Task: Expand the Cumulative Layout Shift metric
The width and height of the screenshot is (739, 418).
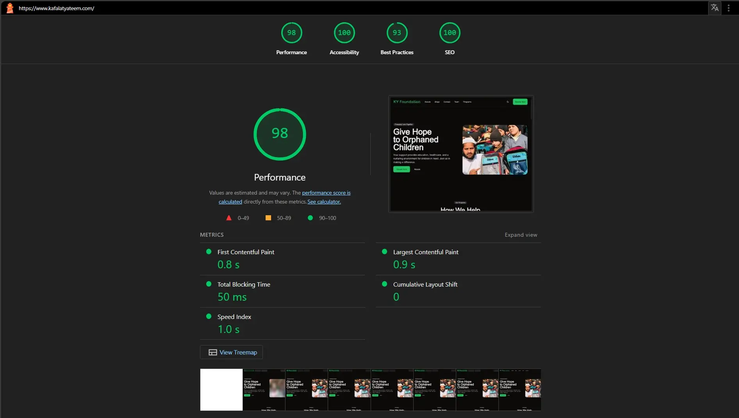Action: (x=425, y=285)
